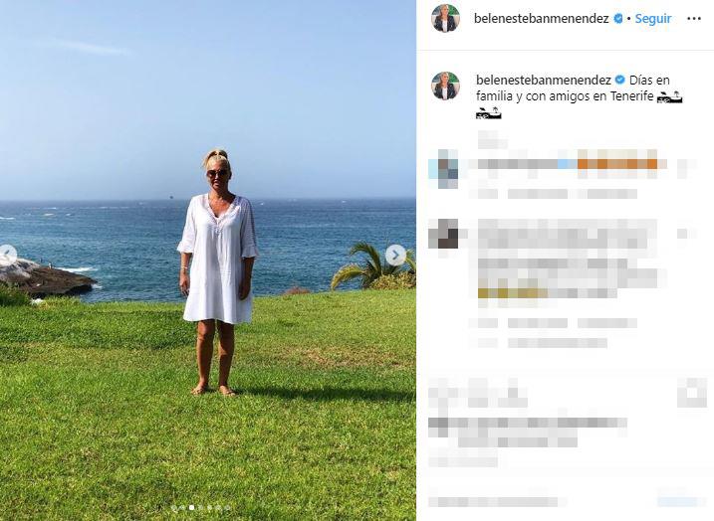
Task: Jump to the first carousel dot
Action: [x=174, y=507]
